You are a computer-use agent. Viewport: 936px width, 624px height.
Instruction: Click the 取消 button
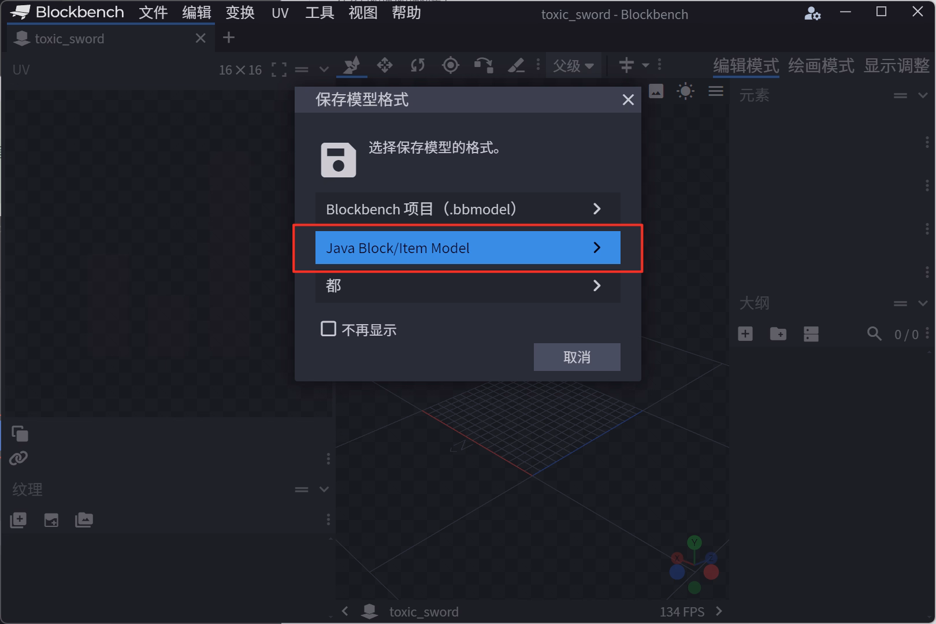577,357
